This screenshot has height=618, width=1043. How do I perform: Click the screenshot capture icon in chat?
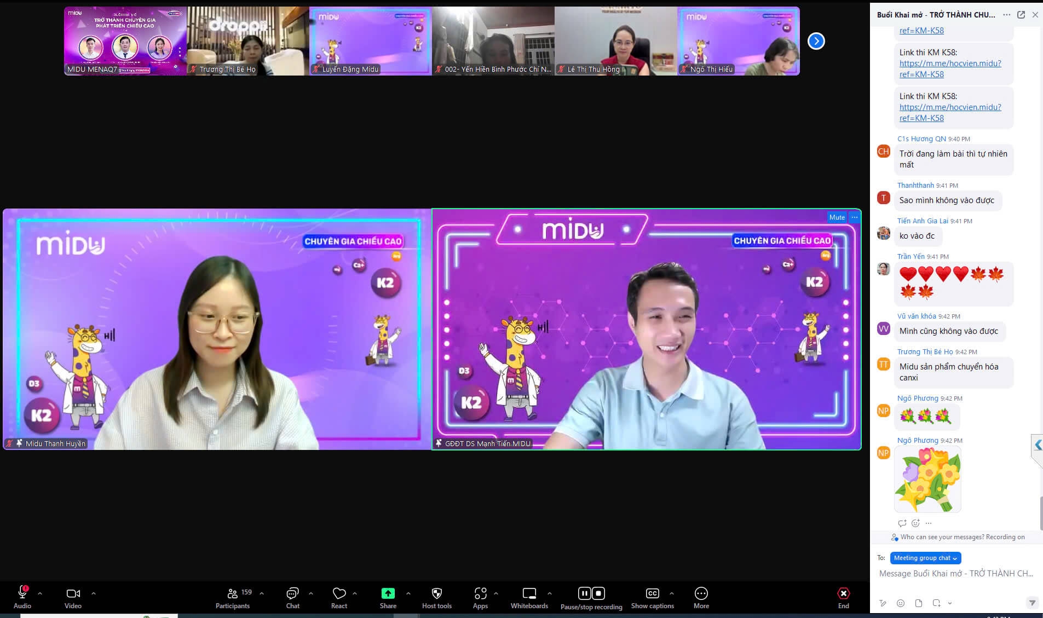pyautogui.click(x=936, y=603)
